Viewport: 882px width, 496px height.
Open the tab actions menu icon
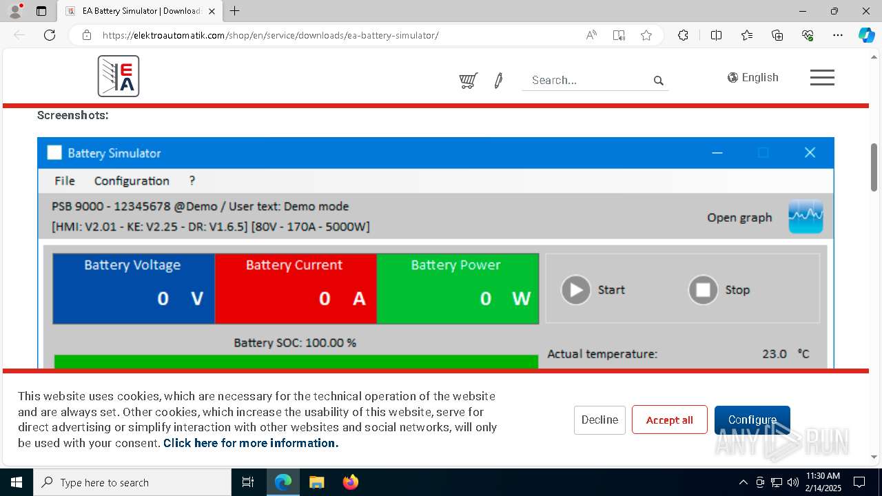pos(41,11)
